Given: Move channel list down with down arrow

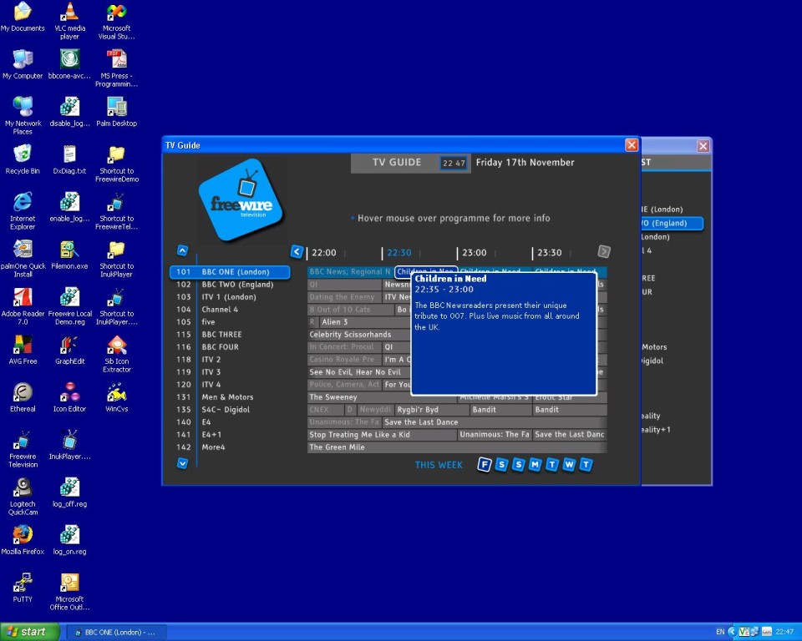Looking at the screenshot, I should coord(183,463).
